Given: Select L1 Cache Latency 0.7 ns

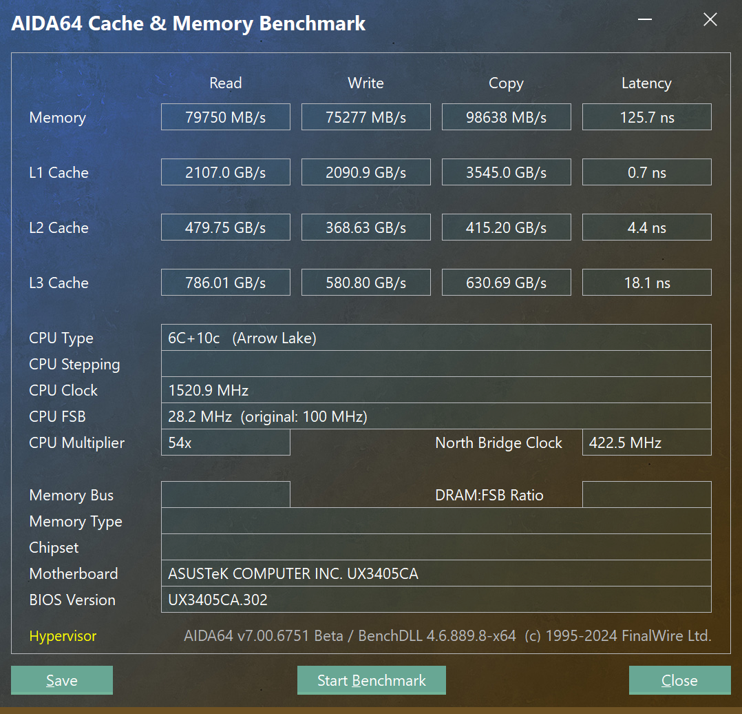Looking at the screenshot, I should coord(647,172).
